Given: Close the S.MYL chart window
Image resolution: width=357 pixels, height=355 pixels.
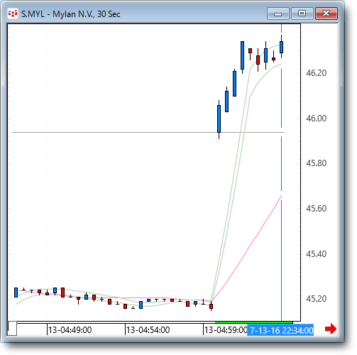Looking at the screenshot, I should click(326, 13).
